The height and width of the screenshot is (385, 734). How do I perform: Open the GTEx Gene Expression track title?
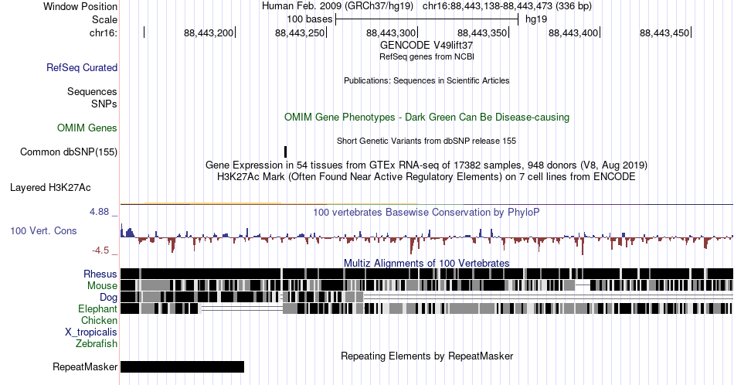426,165
